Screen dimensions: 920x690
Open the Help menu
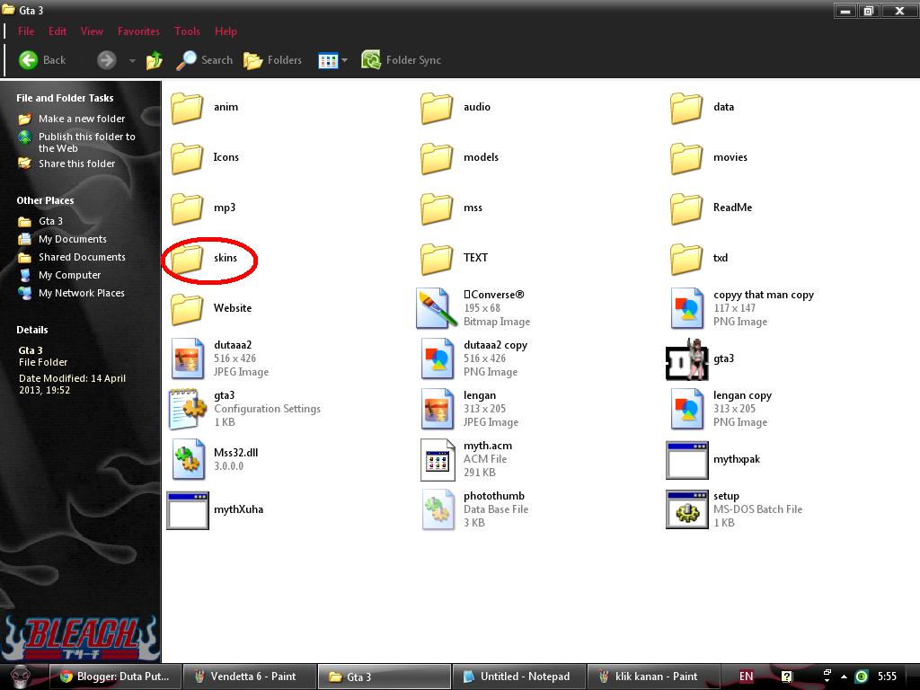pos(226,31)
